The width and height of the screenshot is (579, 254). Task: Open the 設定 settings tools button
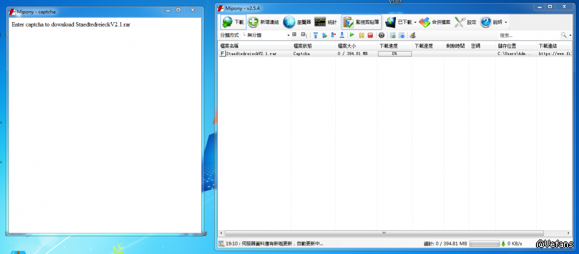tap(466, 22)
